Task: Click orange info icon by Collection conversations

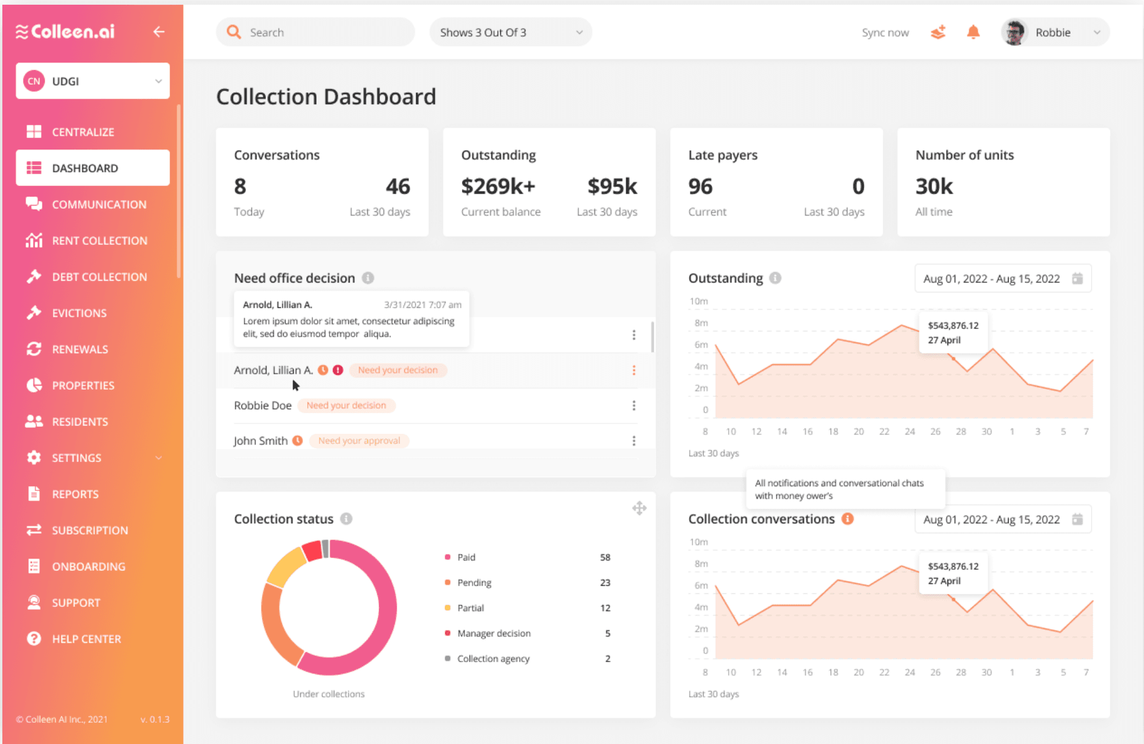Action: pos(847,519)
